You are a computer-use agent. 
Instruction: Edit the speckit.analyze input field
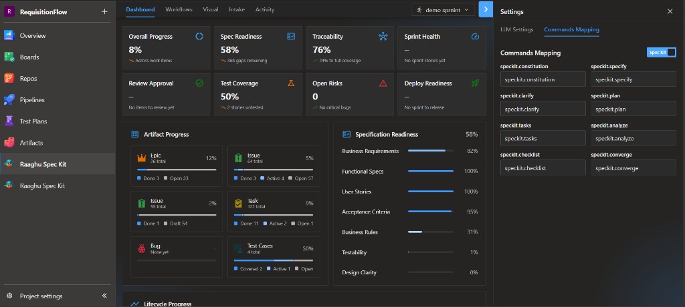coord(633,138)
